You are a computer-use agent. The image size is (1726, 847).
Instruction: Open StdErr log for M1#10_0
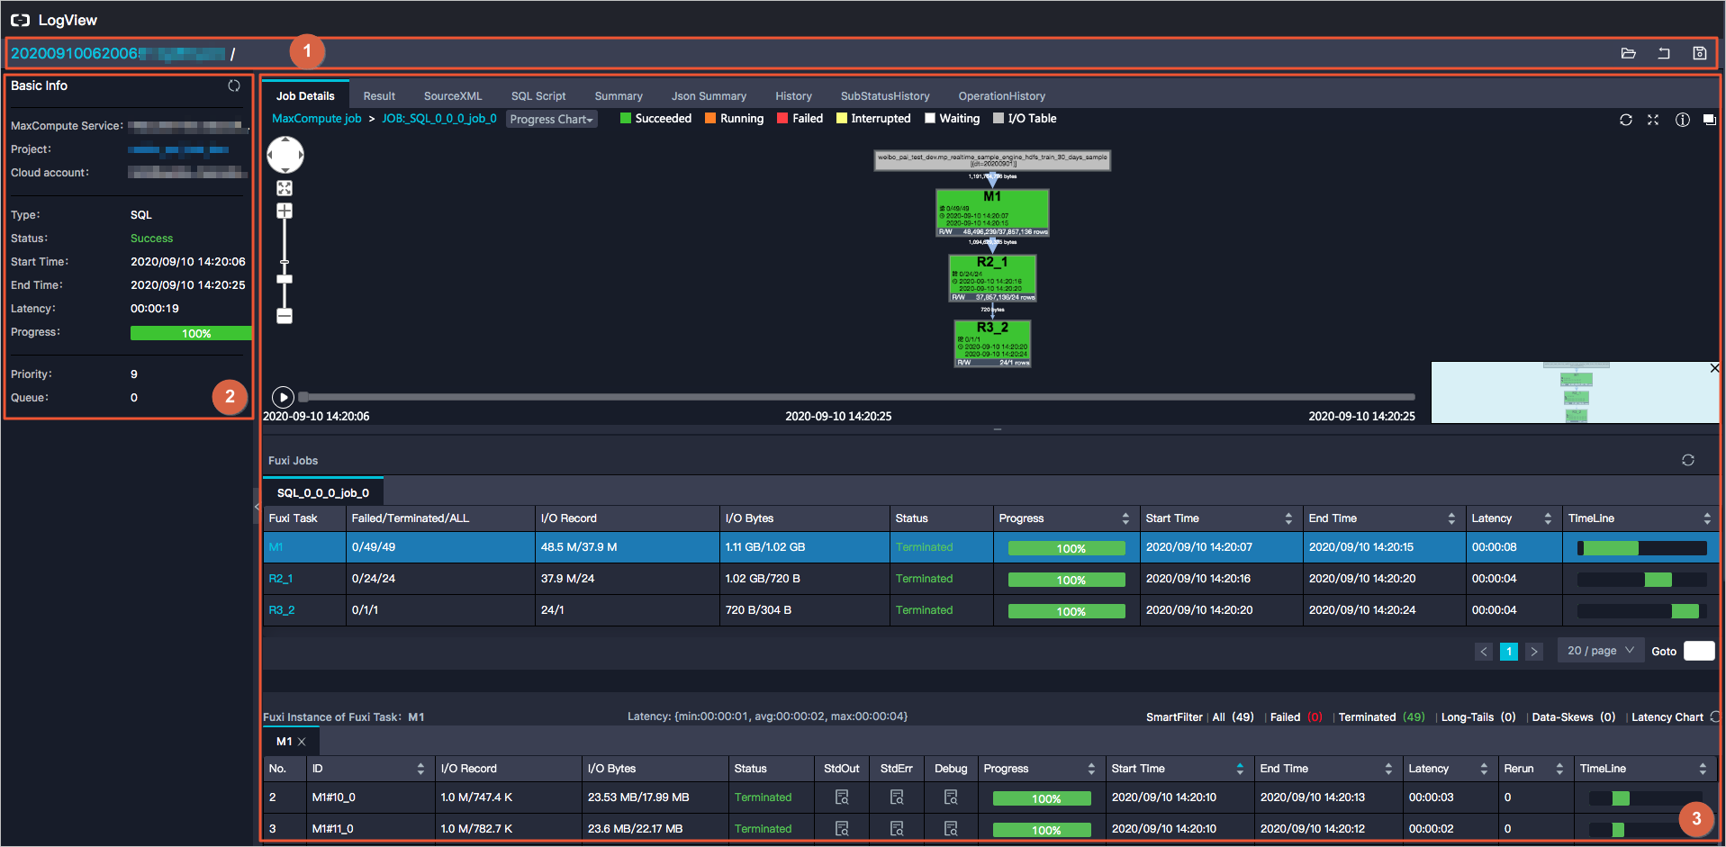pos(897,797)
